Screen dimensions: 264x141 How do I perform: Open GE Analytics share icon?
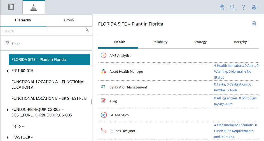click(104, 115)
